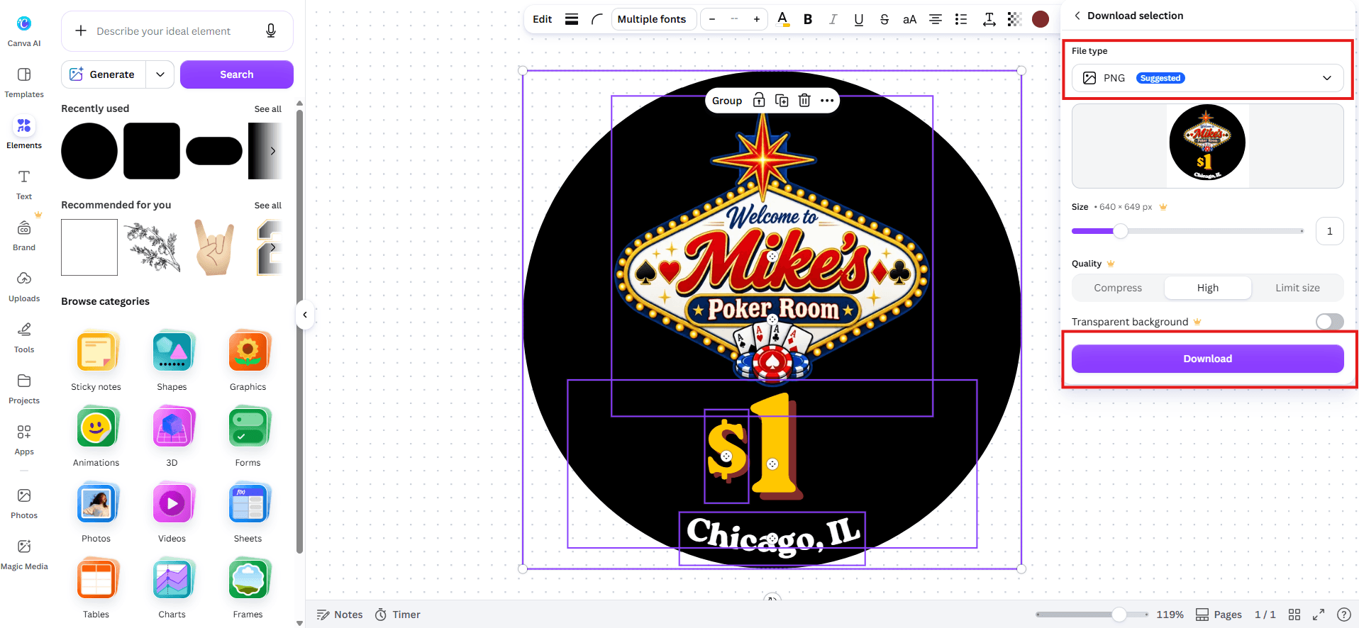
Task: Duplicate the selected group
Action: (x=782, y=101)
